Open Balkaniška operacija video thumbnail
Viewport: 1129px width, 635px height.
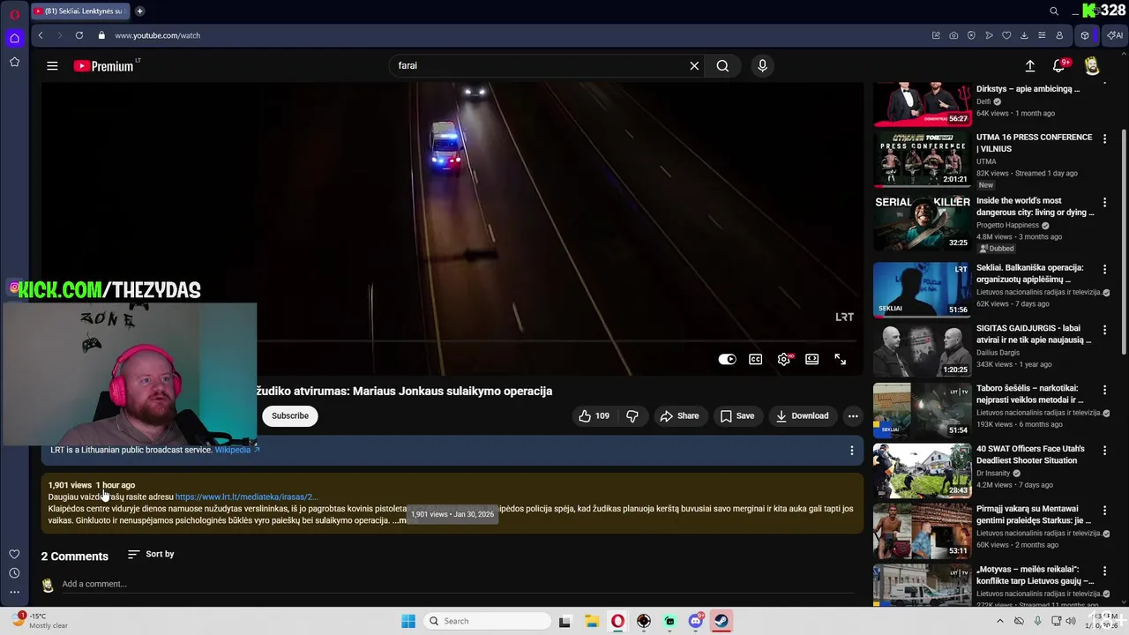tap(922, 289)
